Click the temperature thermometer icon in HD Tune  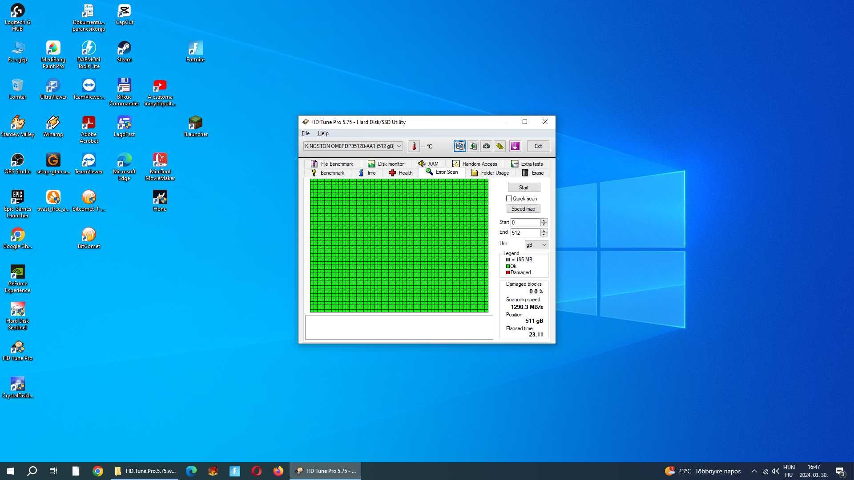pos(414,146)
